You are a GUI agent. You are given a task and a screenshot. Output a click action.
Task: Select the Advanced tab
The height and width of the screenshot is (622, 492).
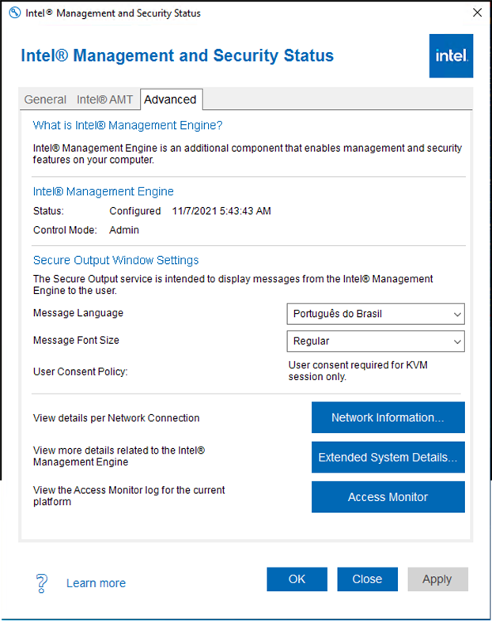coord(170,100)
